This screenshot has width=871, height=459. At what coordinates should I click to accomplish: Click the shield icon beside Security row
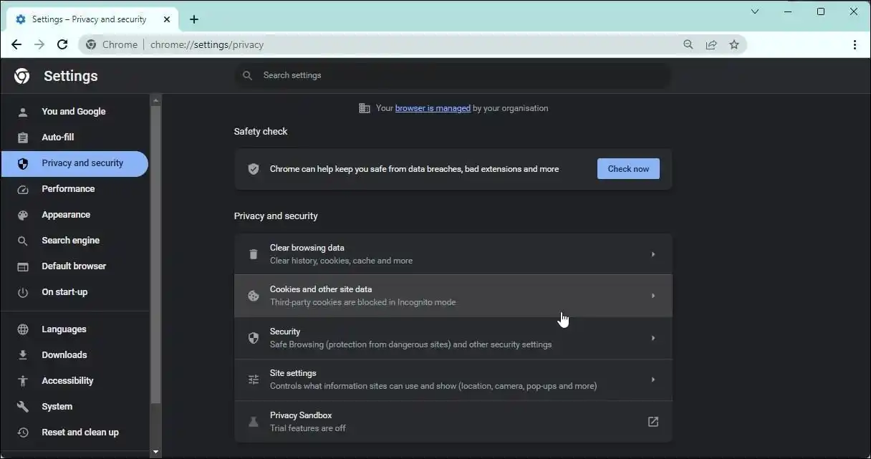254,338
